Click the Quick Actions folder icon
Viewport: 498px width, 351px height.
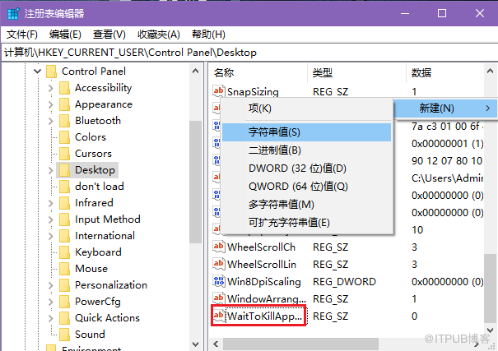point(64,318)
